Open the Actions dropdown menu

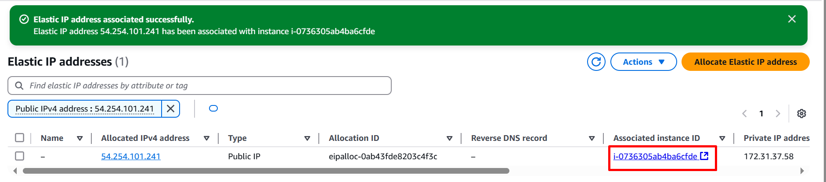(643, 62)
